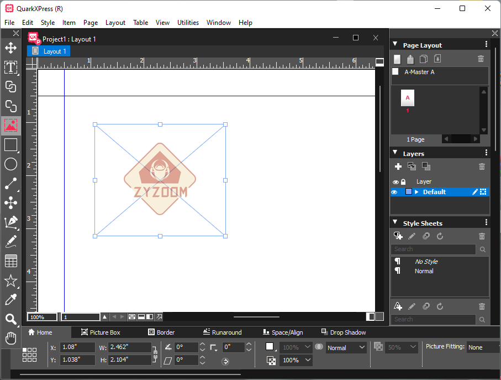Click the Layout 1 tab
The height and width of the screenshot is (380, 501).
49,51
